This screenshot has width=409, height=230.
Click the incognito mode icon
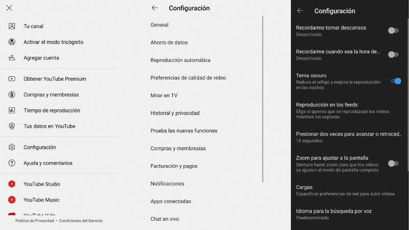(x=12, y=42)
